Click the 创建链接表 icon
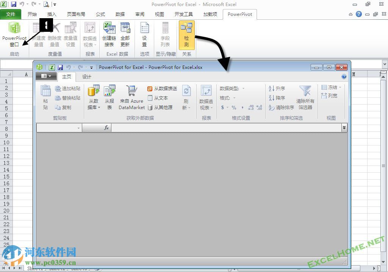This screenshot has width=388, height=272. [109, 34]
